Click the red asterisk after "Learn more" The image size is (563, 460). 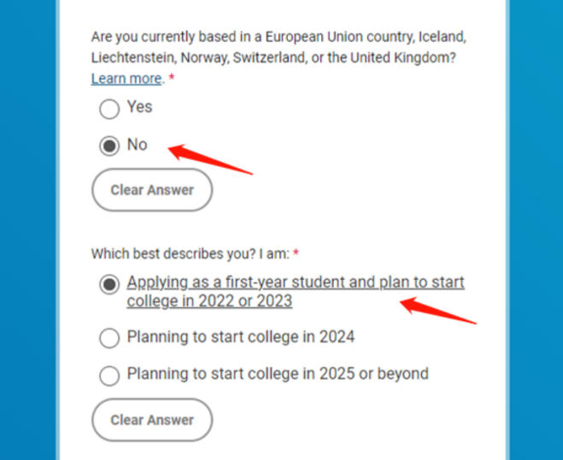[x=172, y=79]
